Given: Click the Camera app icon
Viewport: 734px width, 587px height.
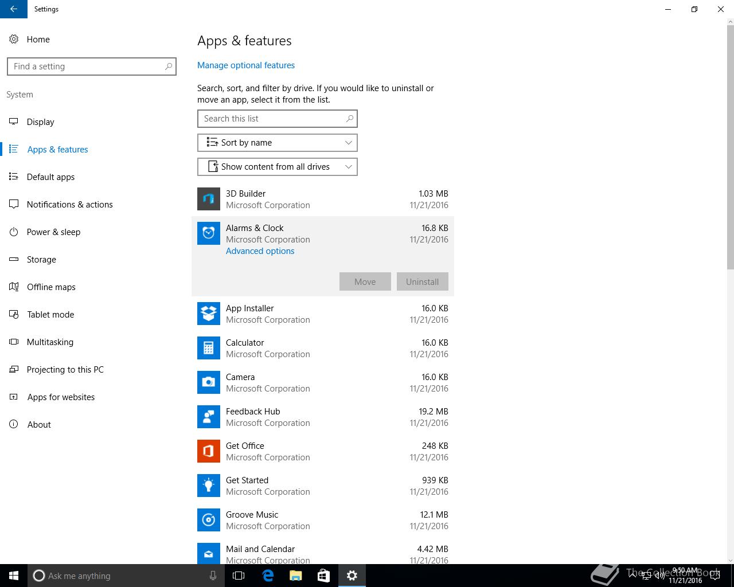Looking at the screenshot, I should point(209,382).
